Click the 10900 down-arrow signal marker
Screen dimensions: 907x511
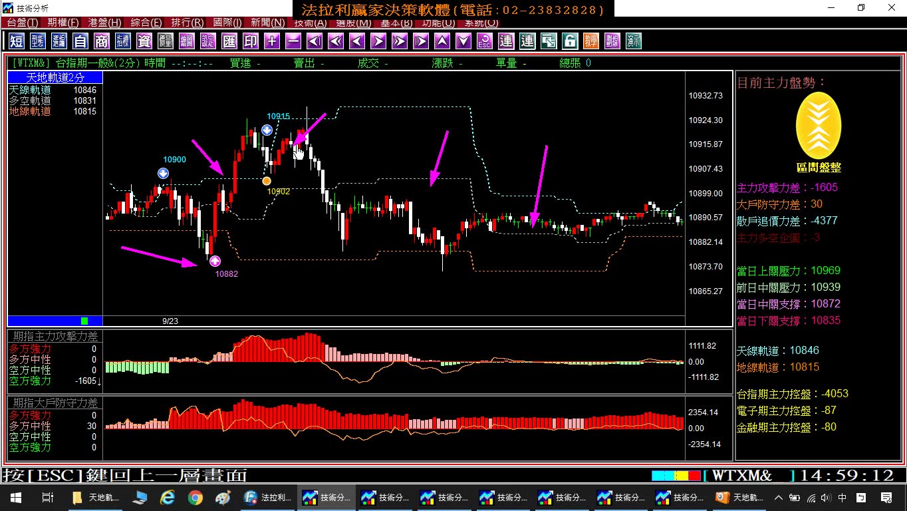click(164, 173)
